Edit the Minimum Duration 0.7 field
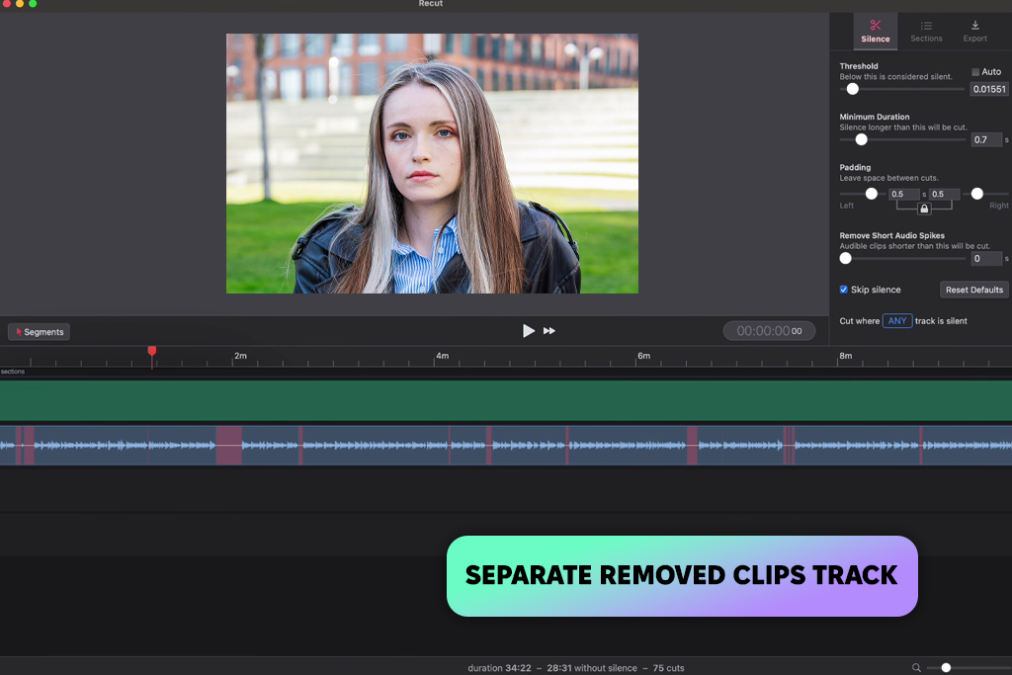Image resolution: width=1012 pixels, height=675 pixels. pyautogui.click(x=986, y=139)
